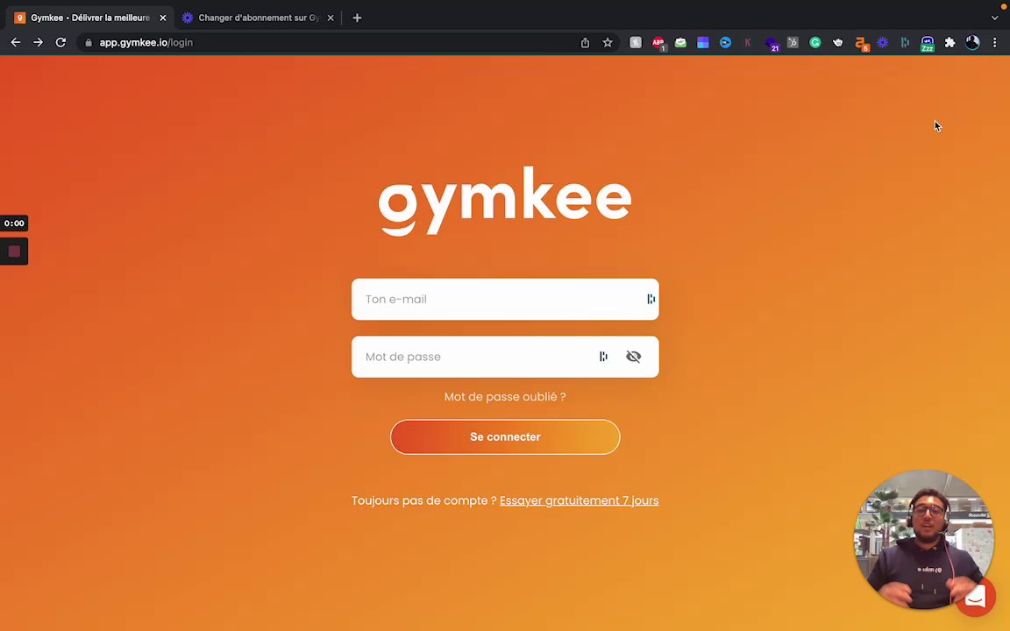Open the extension with Zzz badge
The width and height of the screenshot is (1010, 631).
928,43
